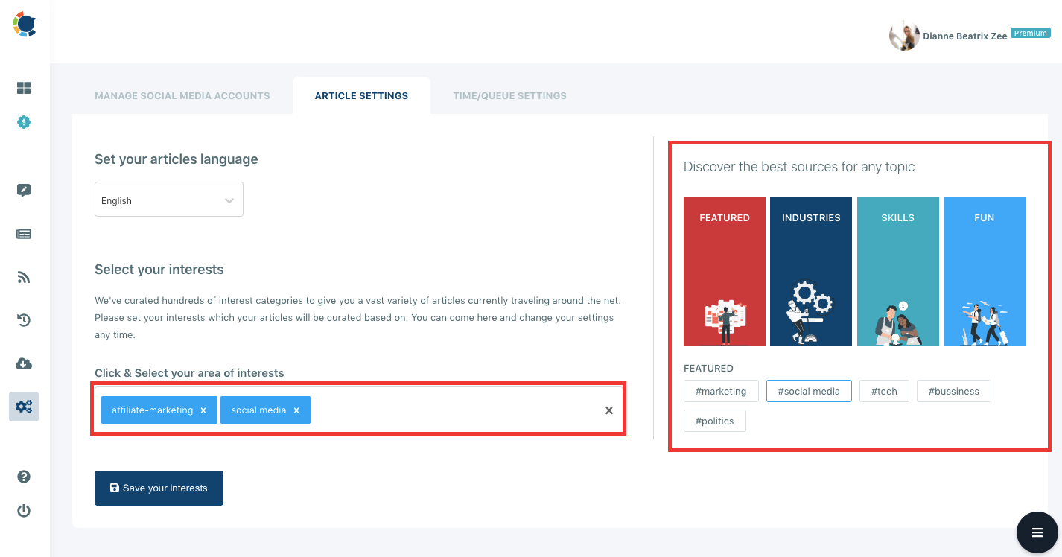Open the compose post icon in sidebar
The width and height of the screenshot is (1062, 557).
(x=23, y=190)
